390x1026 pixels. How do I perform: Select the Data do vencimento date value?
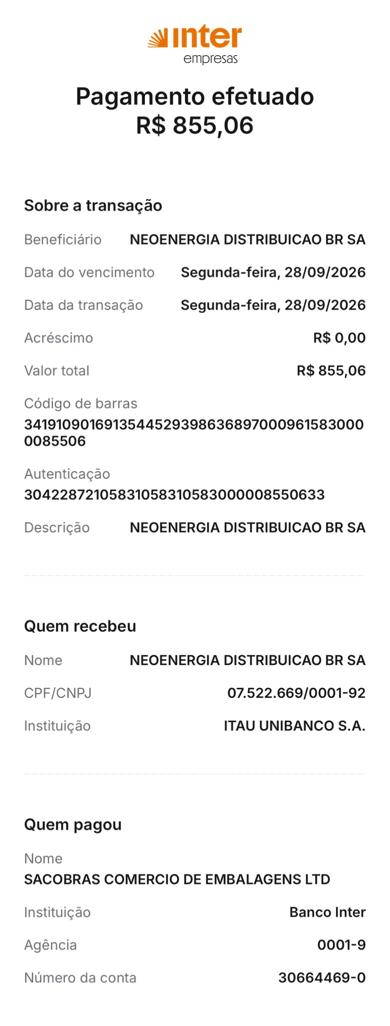point(273,272)
